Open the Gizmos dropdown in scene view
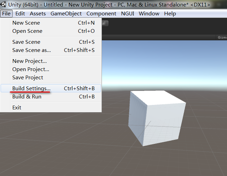The width and height of the screenshot is (227, 176). pyautogui.click(x=222, y=38)
